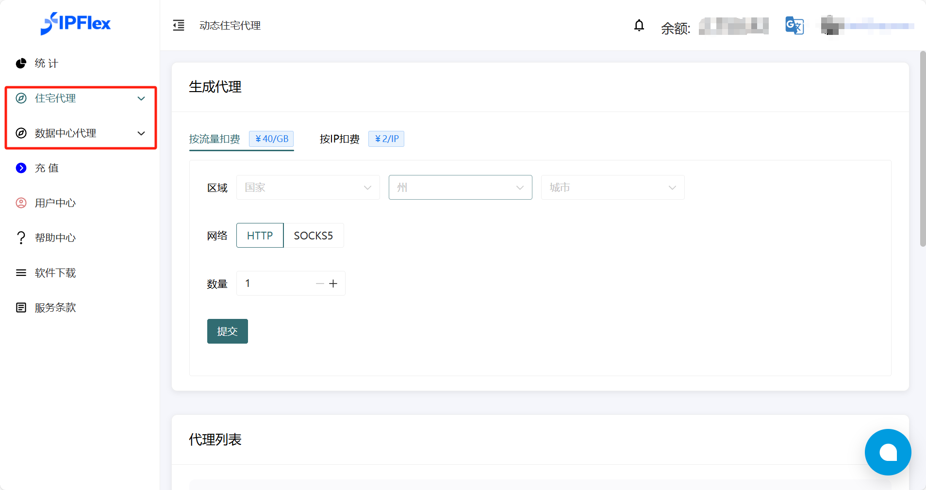Select the SOCKS5 network protocol option

click(313, 236)
